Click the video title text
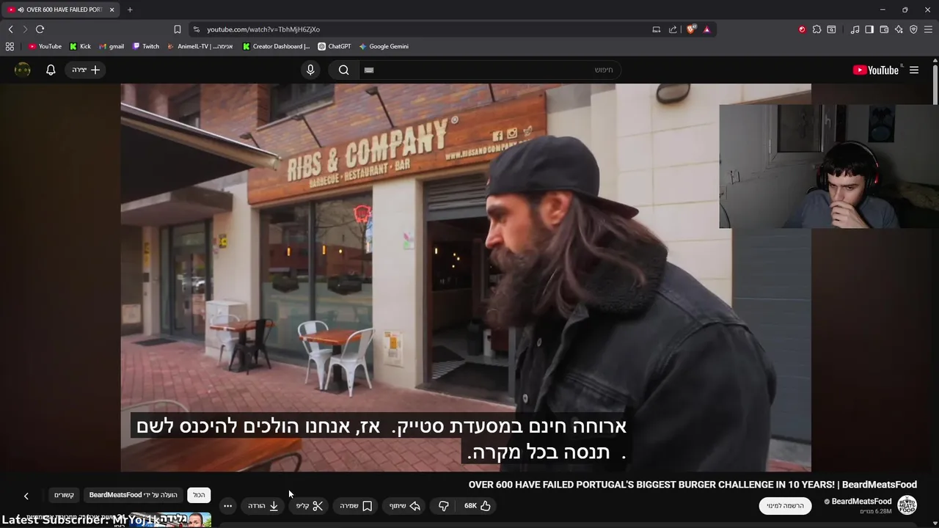Viewport: 939px width, 528px height. (x=693, y=485)
